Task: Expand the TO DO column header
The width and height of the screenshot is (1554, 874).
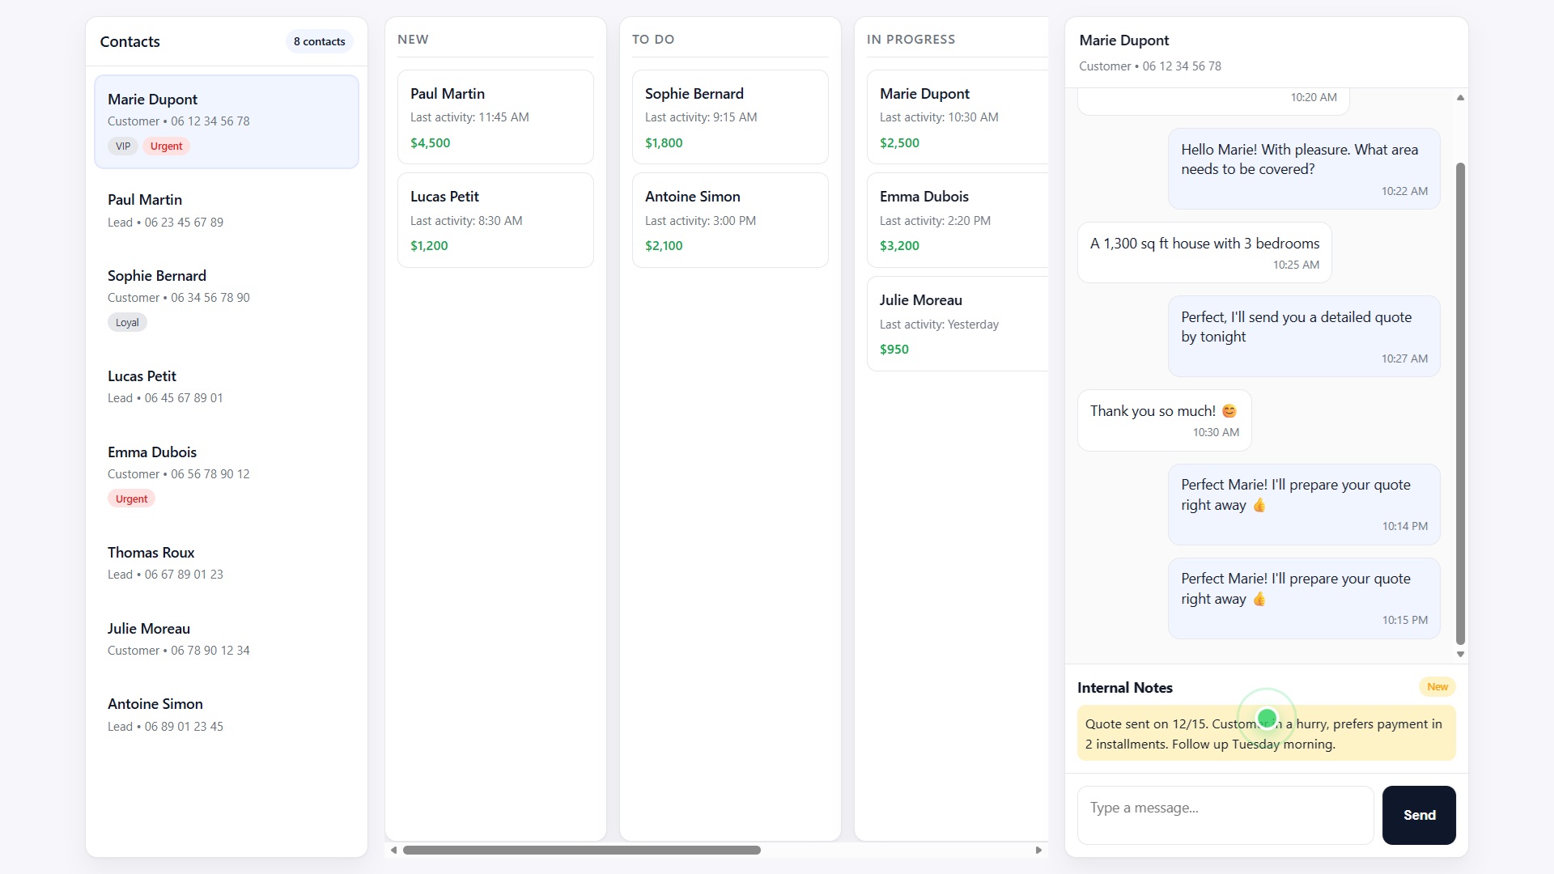Action: click(x=653, y=39)
